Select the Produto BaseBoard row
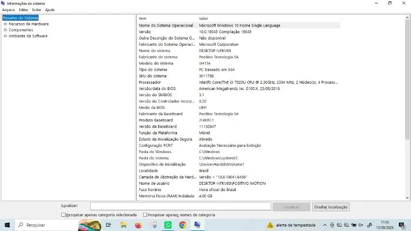This screenshot has height=231, width=411. click(x=239, y=120)
